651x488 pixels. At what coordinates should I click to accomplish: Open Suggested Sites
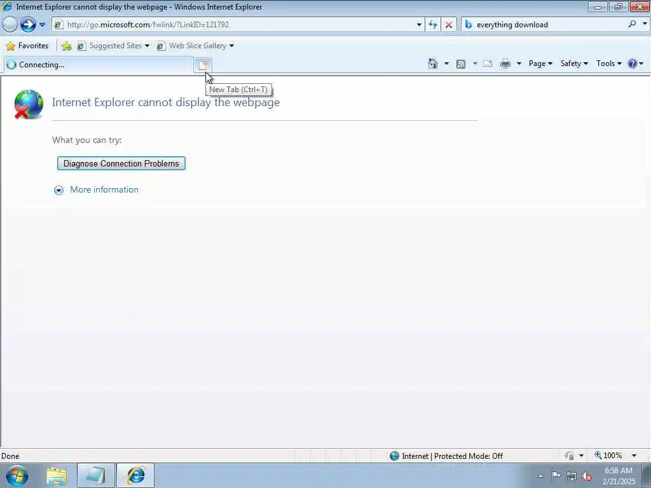coord(113,46)
